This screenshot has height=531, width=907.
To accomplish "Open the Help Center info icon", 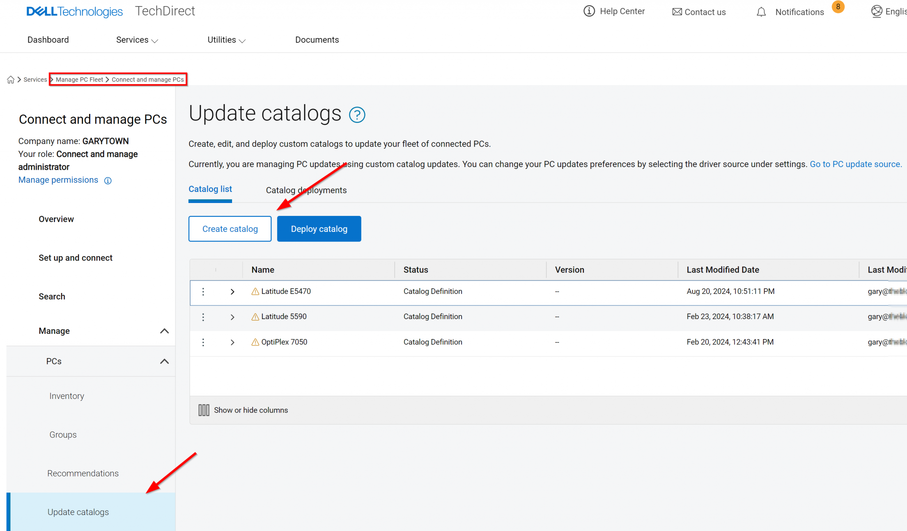I will (x=589, y=11).
